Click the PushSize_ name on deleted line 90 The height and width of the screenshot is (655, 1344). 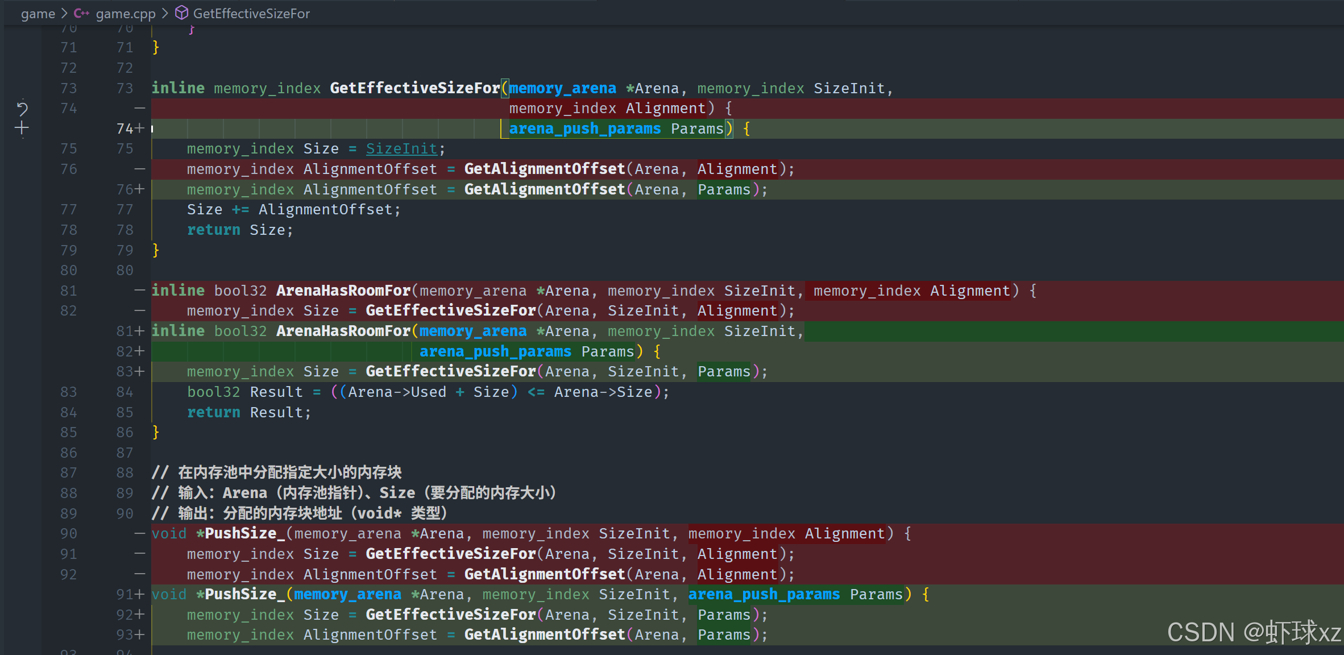click(244, 533)
